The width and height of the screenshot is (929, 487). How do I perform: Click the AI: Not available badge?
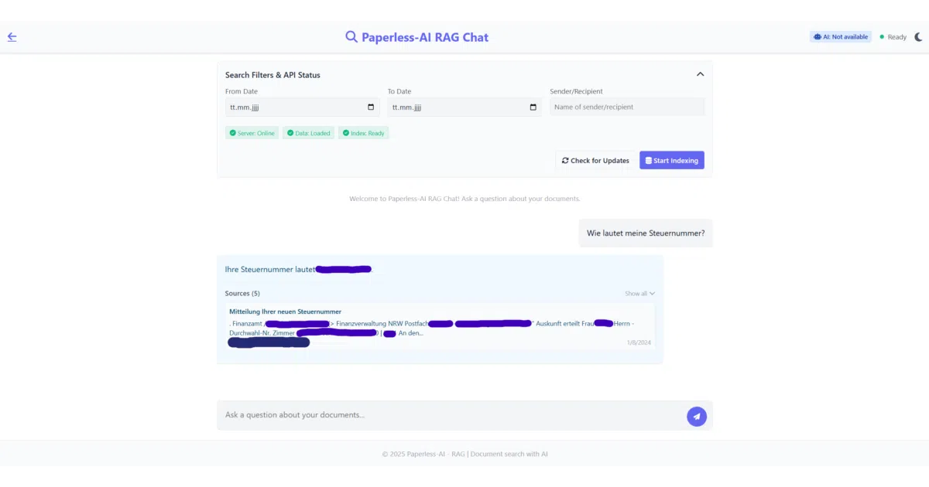(x=841, y=36)
